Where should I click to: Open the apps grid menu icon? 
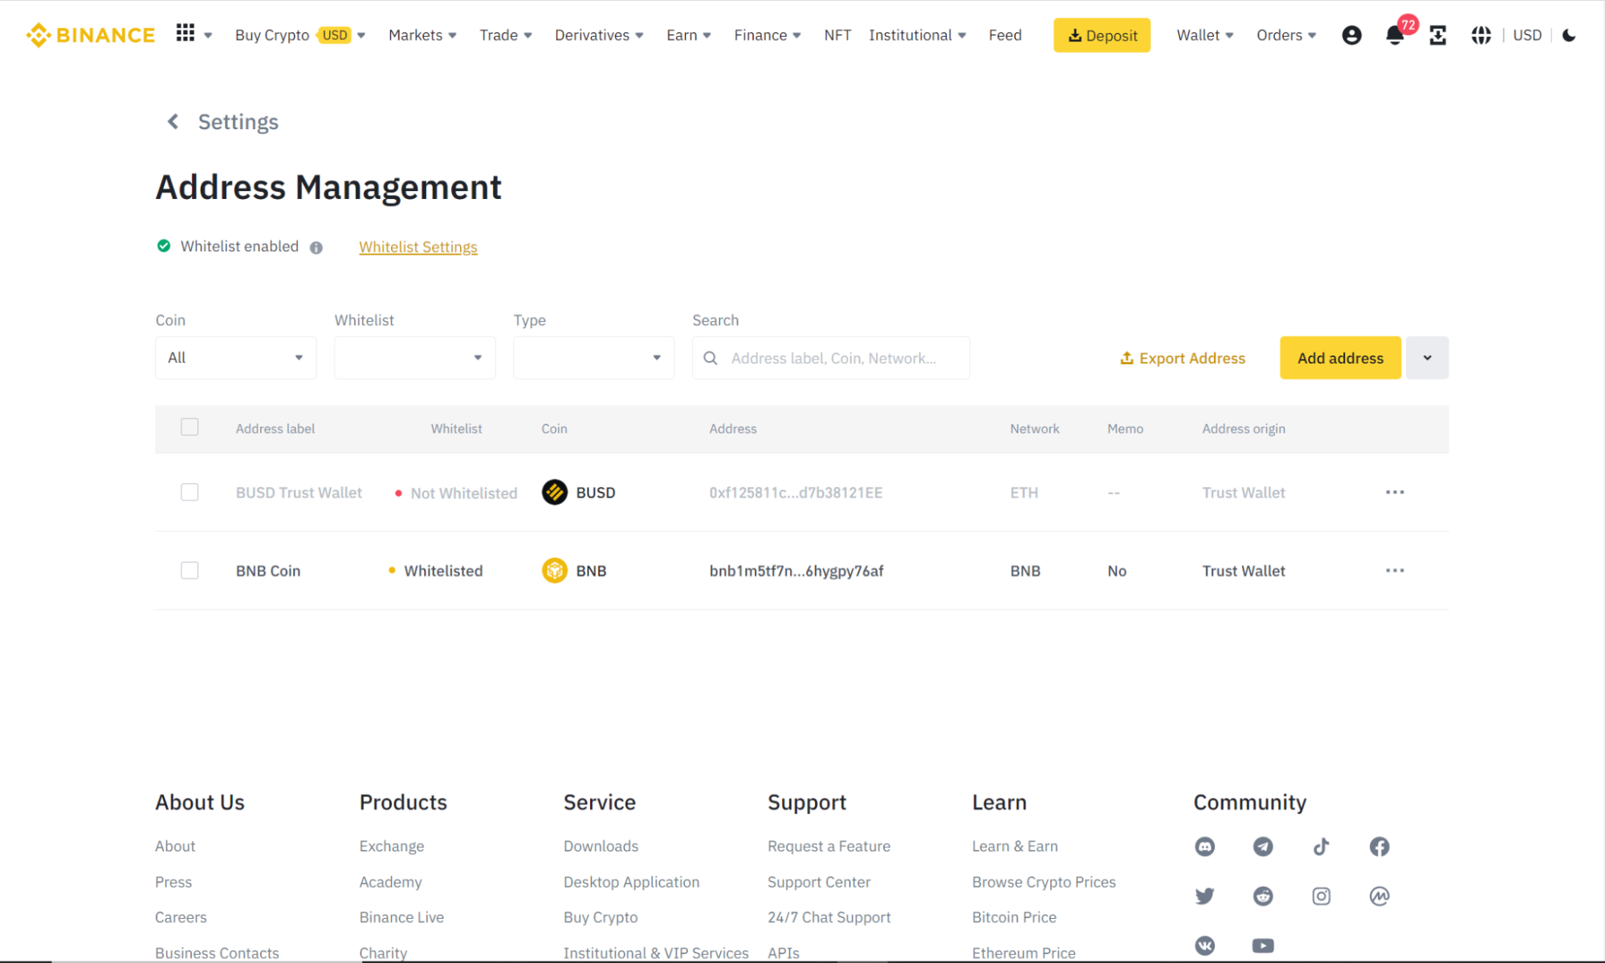click(x=185, y=34)
